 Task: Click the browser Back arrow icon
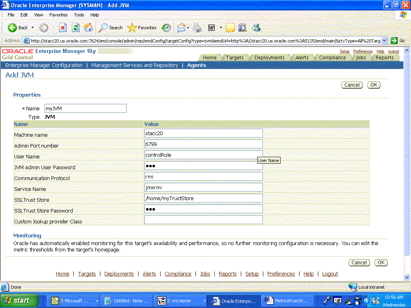(x=12, y=28)
